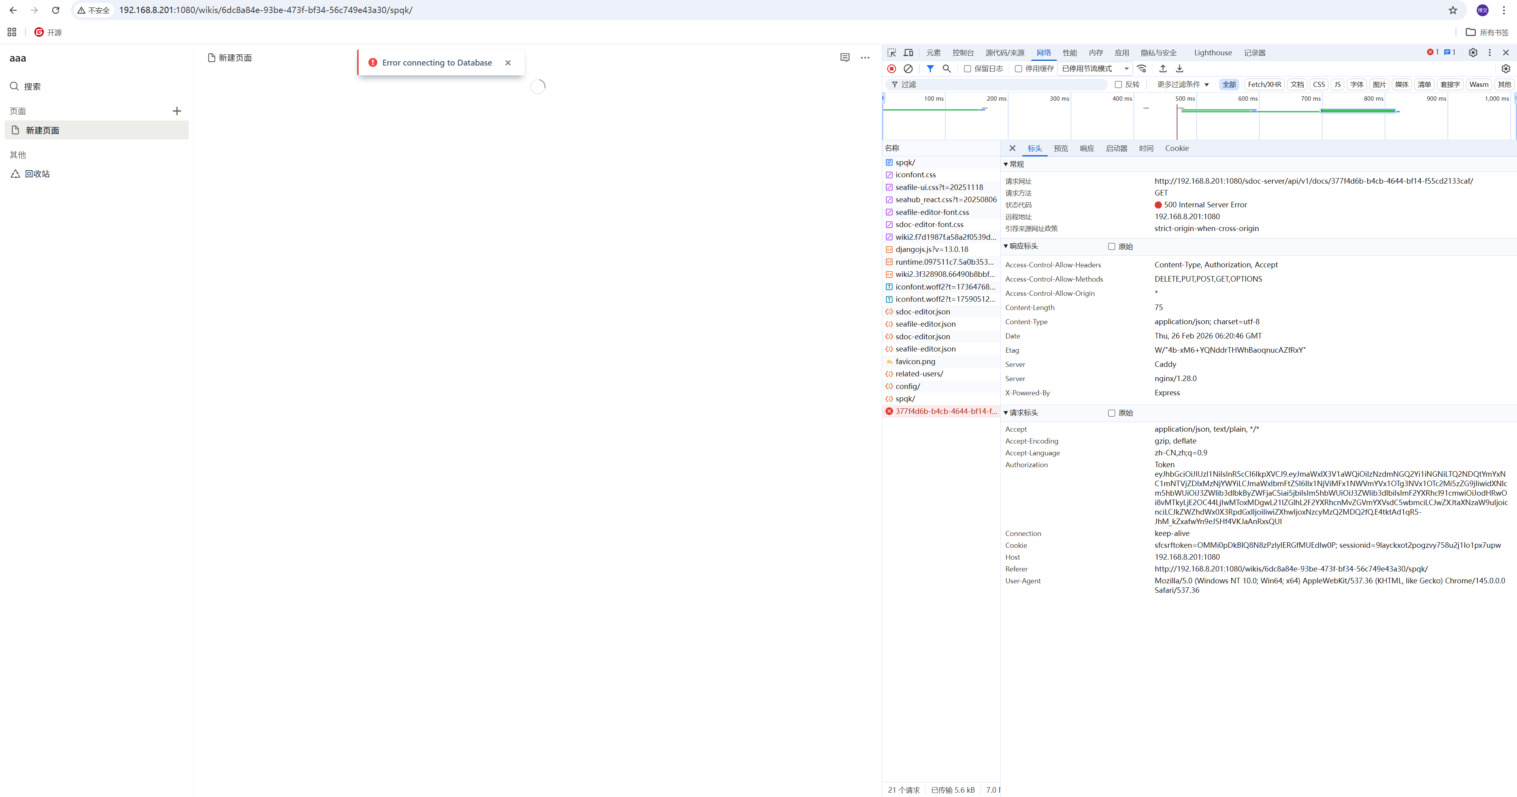This screenshot has height=797, width=1517.
Task: Toggle device toolbar emulation icon
Action: [908, 53]
